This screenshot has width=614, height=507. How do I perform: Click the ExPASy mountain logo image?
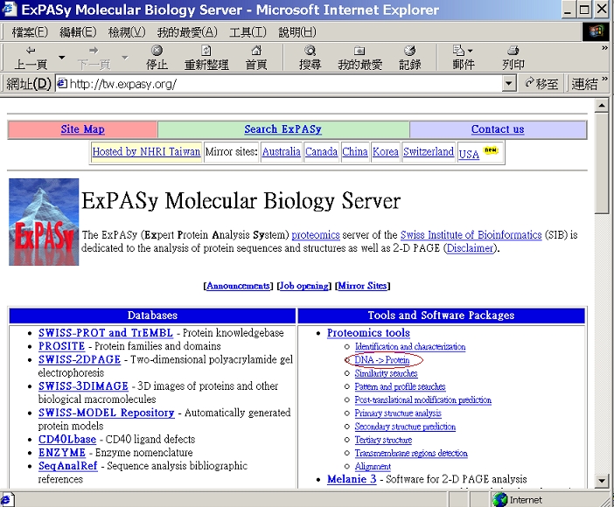coord(44,222)
